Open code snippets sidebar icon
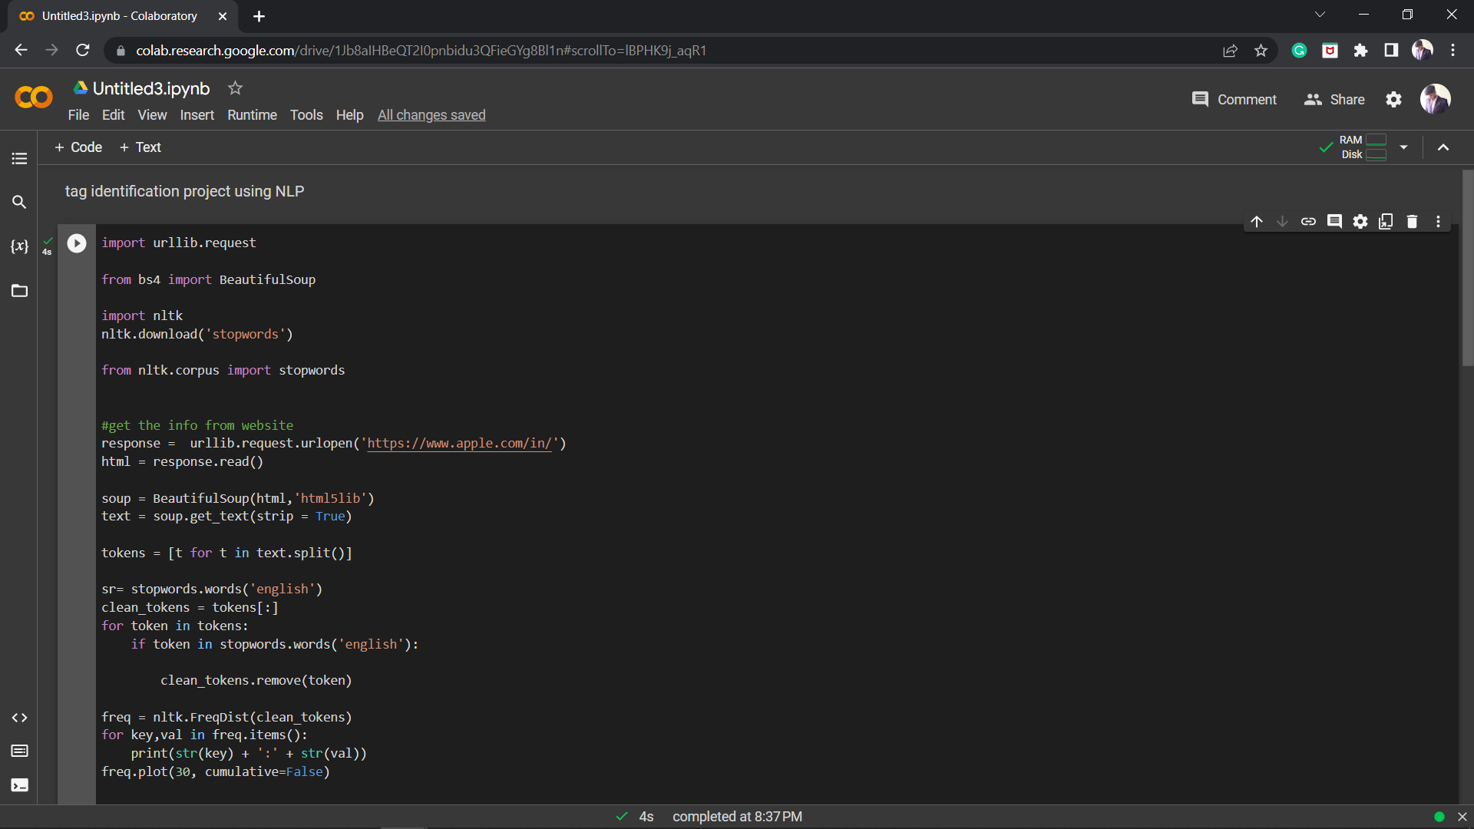The image size is (1474, 829). 19,718
